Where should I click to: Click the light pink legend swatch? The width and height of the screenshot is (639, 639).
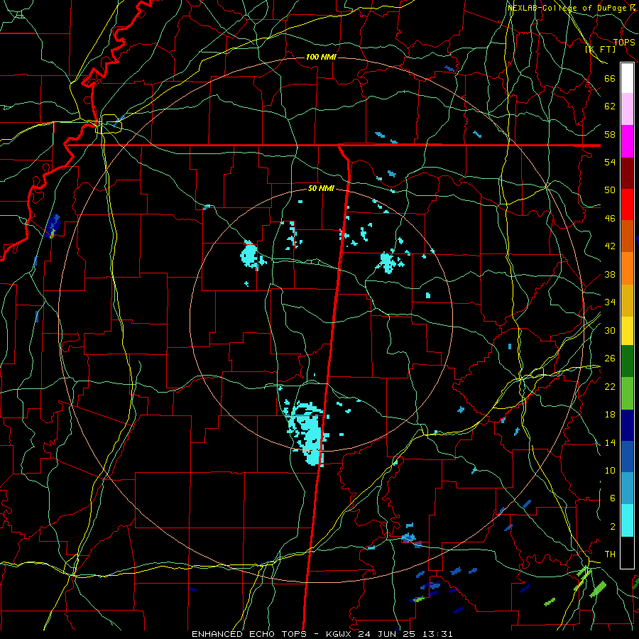coord(627,109)
